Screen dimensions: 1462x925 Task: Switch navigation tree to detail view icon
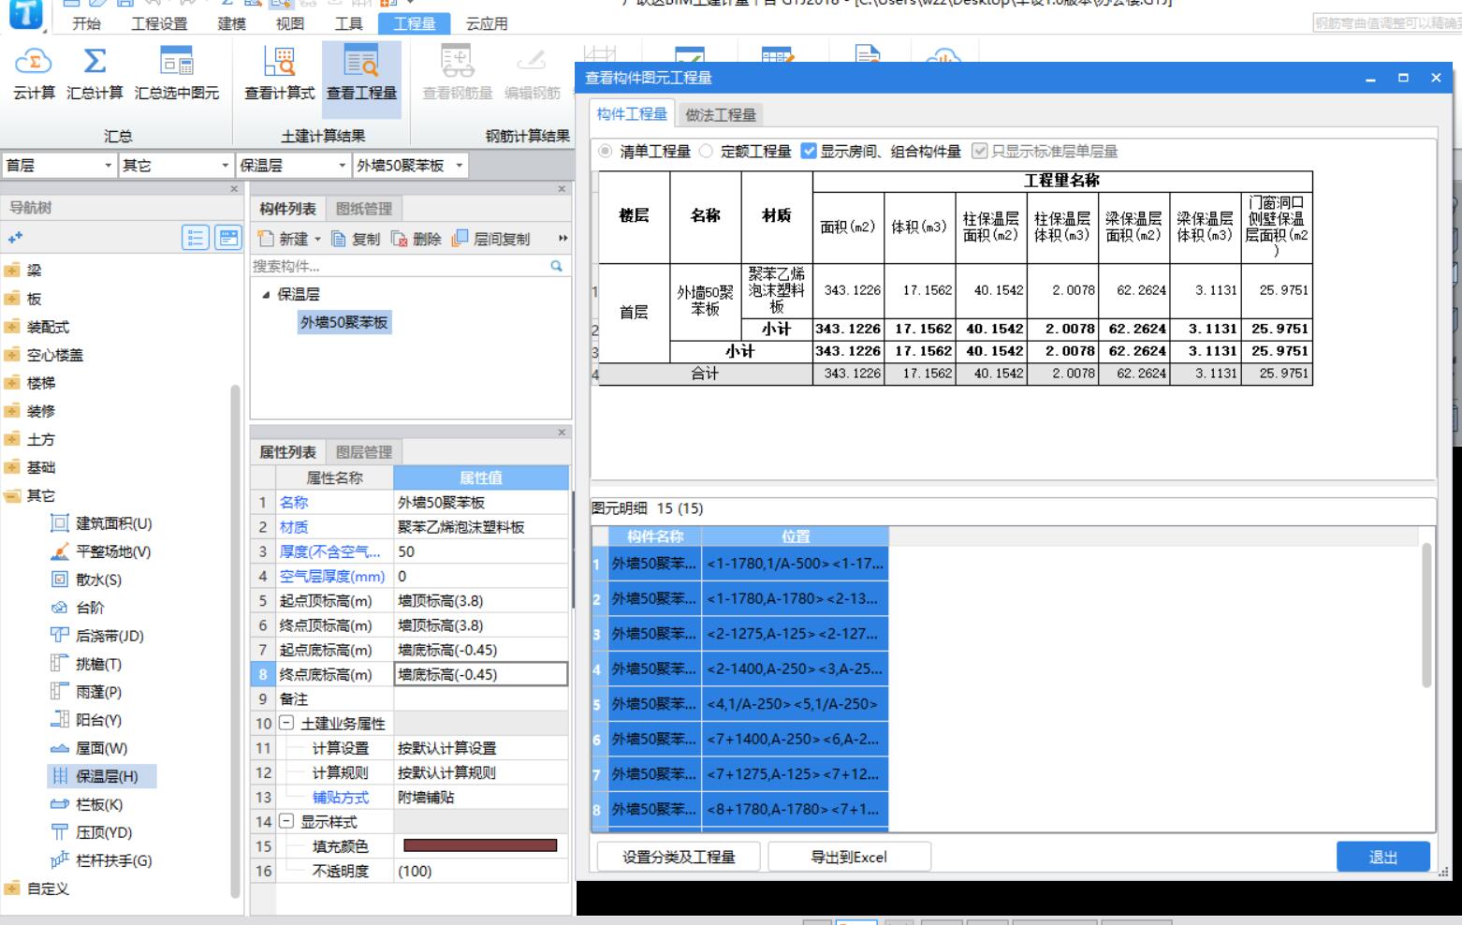pyautogui.click(x=228, y=238)
